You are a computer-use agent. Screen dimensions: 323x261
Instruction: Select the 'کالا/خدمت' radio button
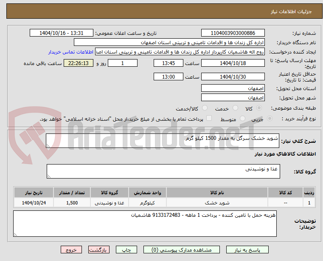205,108
